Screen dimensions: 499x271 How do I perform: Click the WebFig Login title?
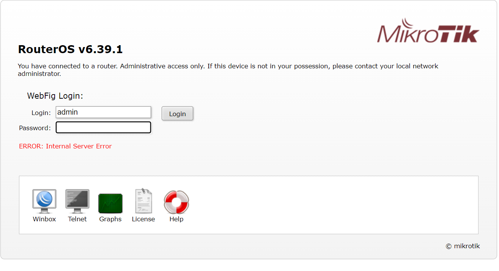pos(55,96)
